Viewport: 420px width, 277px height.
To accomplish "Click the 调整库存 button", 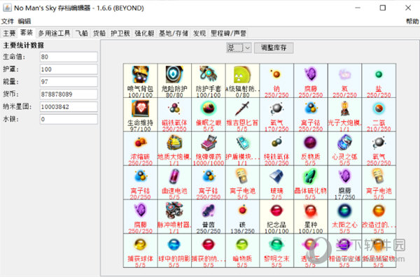I will pos(274,48).
